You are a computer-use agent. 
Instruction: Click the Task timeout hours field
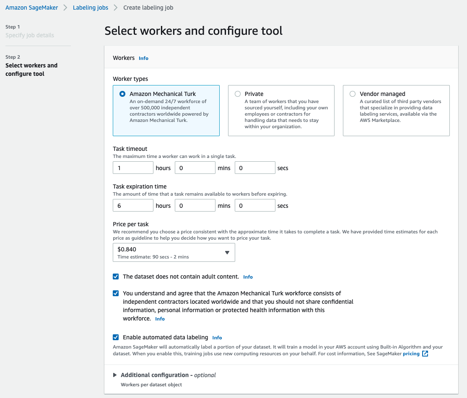pyautogui.click(x=133, y=168)
